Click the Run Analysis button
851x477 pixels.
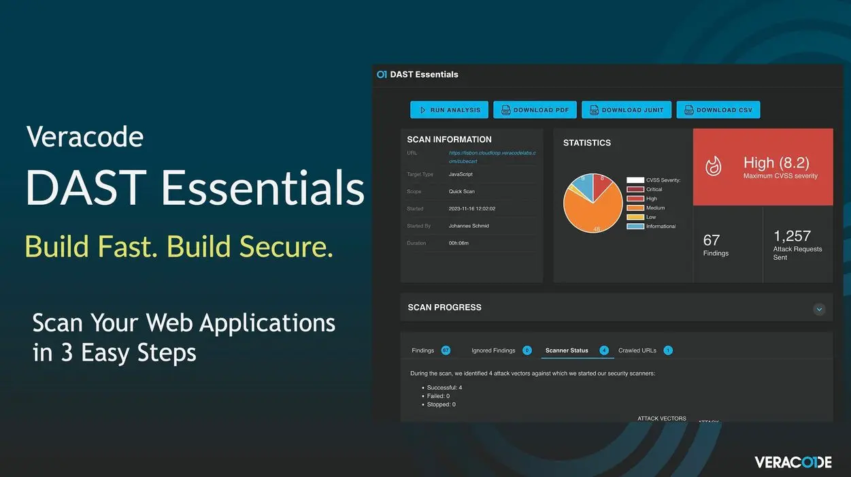[x=450, y=110]
